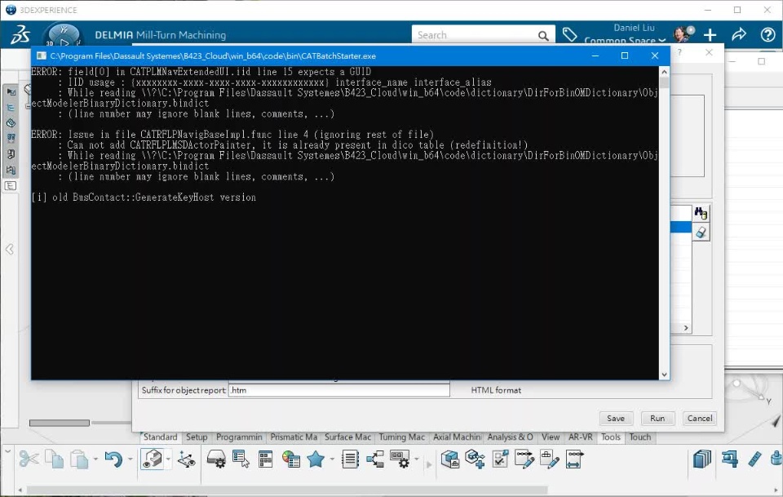Click the stacked blue books icon
The image size is (783, 497).
coord(702,459)
